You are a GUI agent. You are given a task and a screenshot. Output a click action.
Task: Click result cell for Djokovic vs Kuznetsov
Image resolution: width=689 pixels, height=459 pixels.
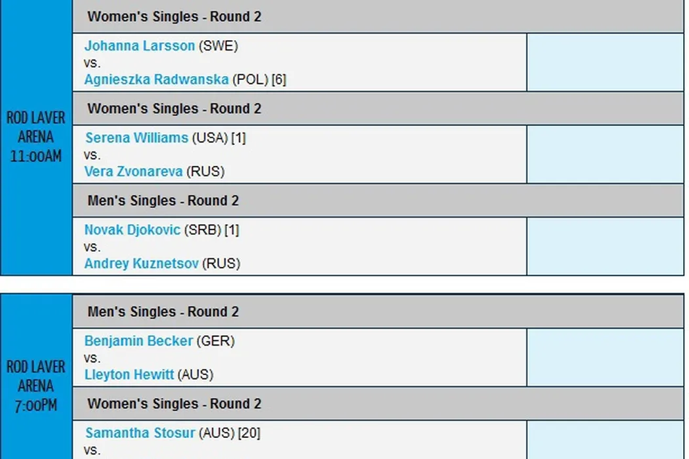[x=604, y=246]
